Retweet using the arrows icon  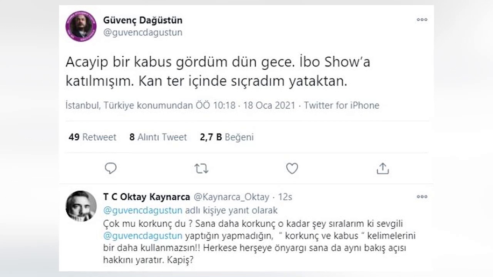pyautogui.click(x=201, y=169)
